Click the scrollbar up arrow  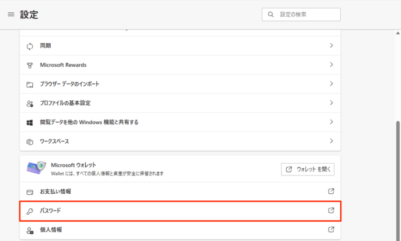click(398, 33)
